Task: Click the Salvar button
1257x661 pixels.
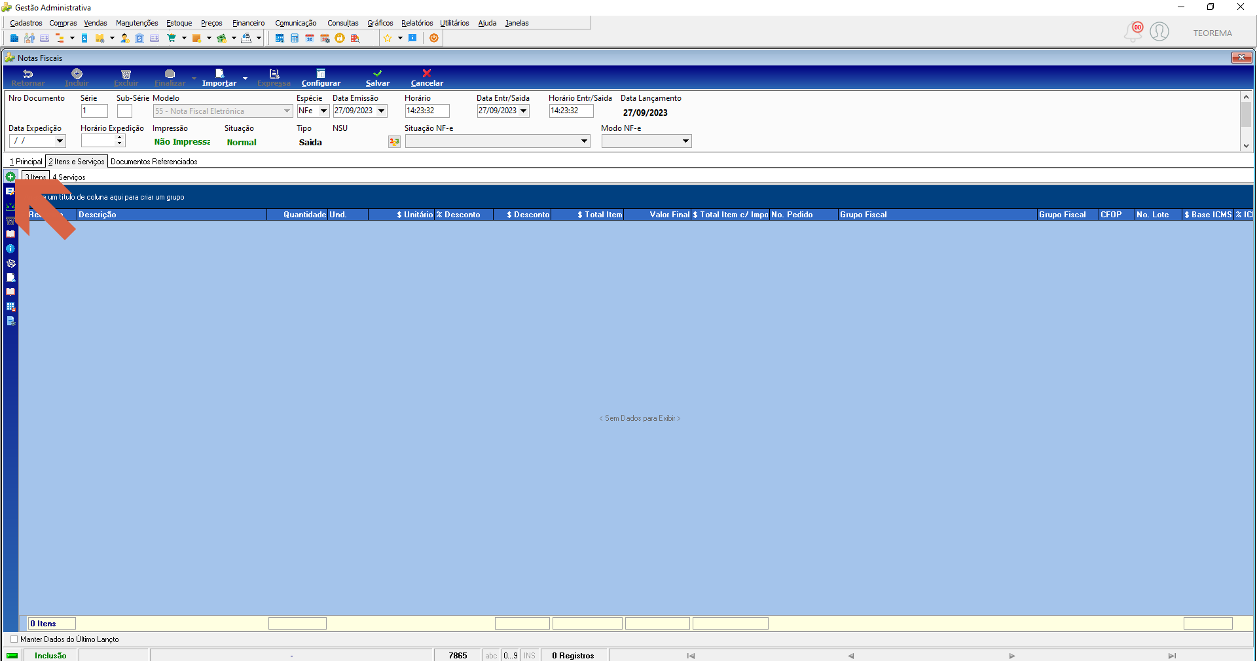Action: 378,78
